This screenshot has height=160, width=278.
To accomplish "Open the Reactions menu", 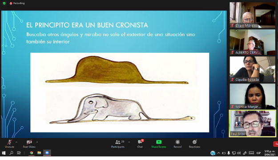I will point(194,144).
